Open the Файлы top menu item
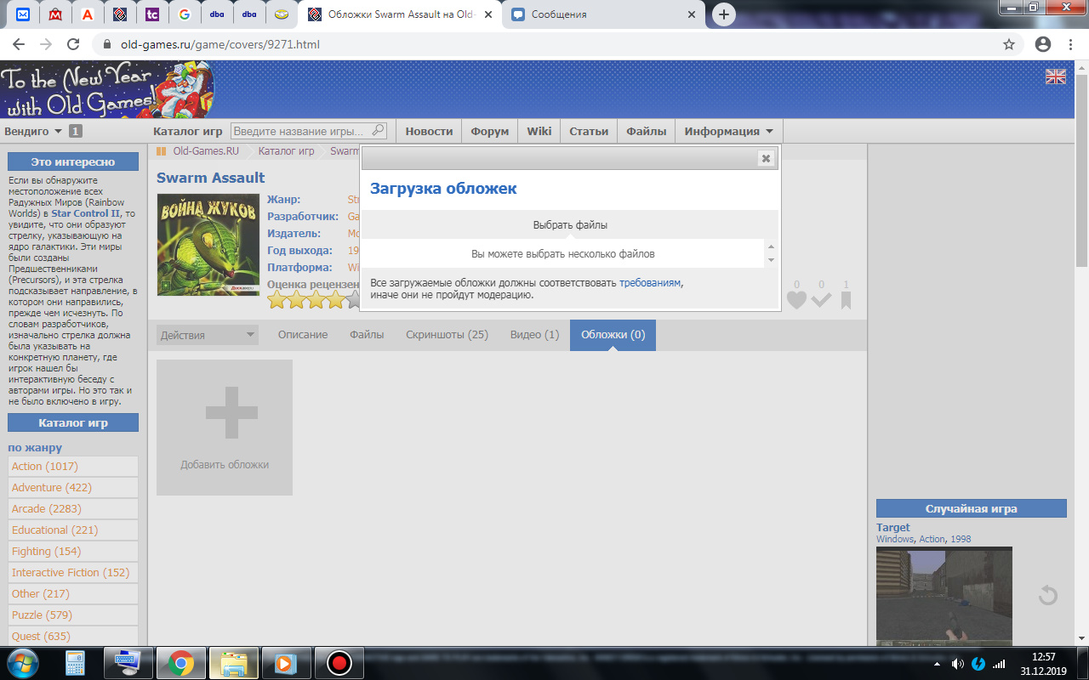Viewport: 1089px width, 680px height. coord(647,131)
